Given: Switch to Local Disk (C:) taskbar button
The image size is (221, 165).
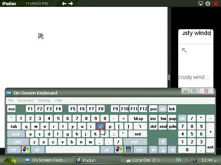Looking at the screenshot, I should click(x=143, y=160).
